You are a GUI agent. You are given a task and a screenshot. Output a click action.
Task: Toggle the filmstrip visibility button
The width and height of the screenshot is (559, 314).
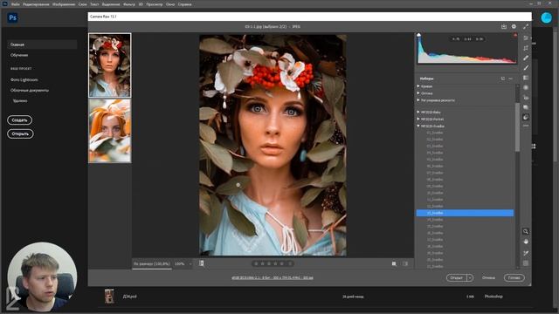pyautogui.click(x=202, y=263)
